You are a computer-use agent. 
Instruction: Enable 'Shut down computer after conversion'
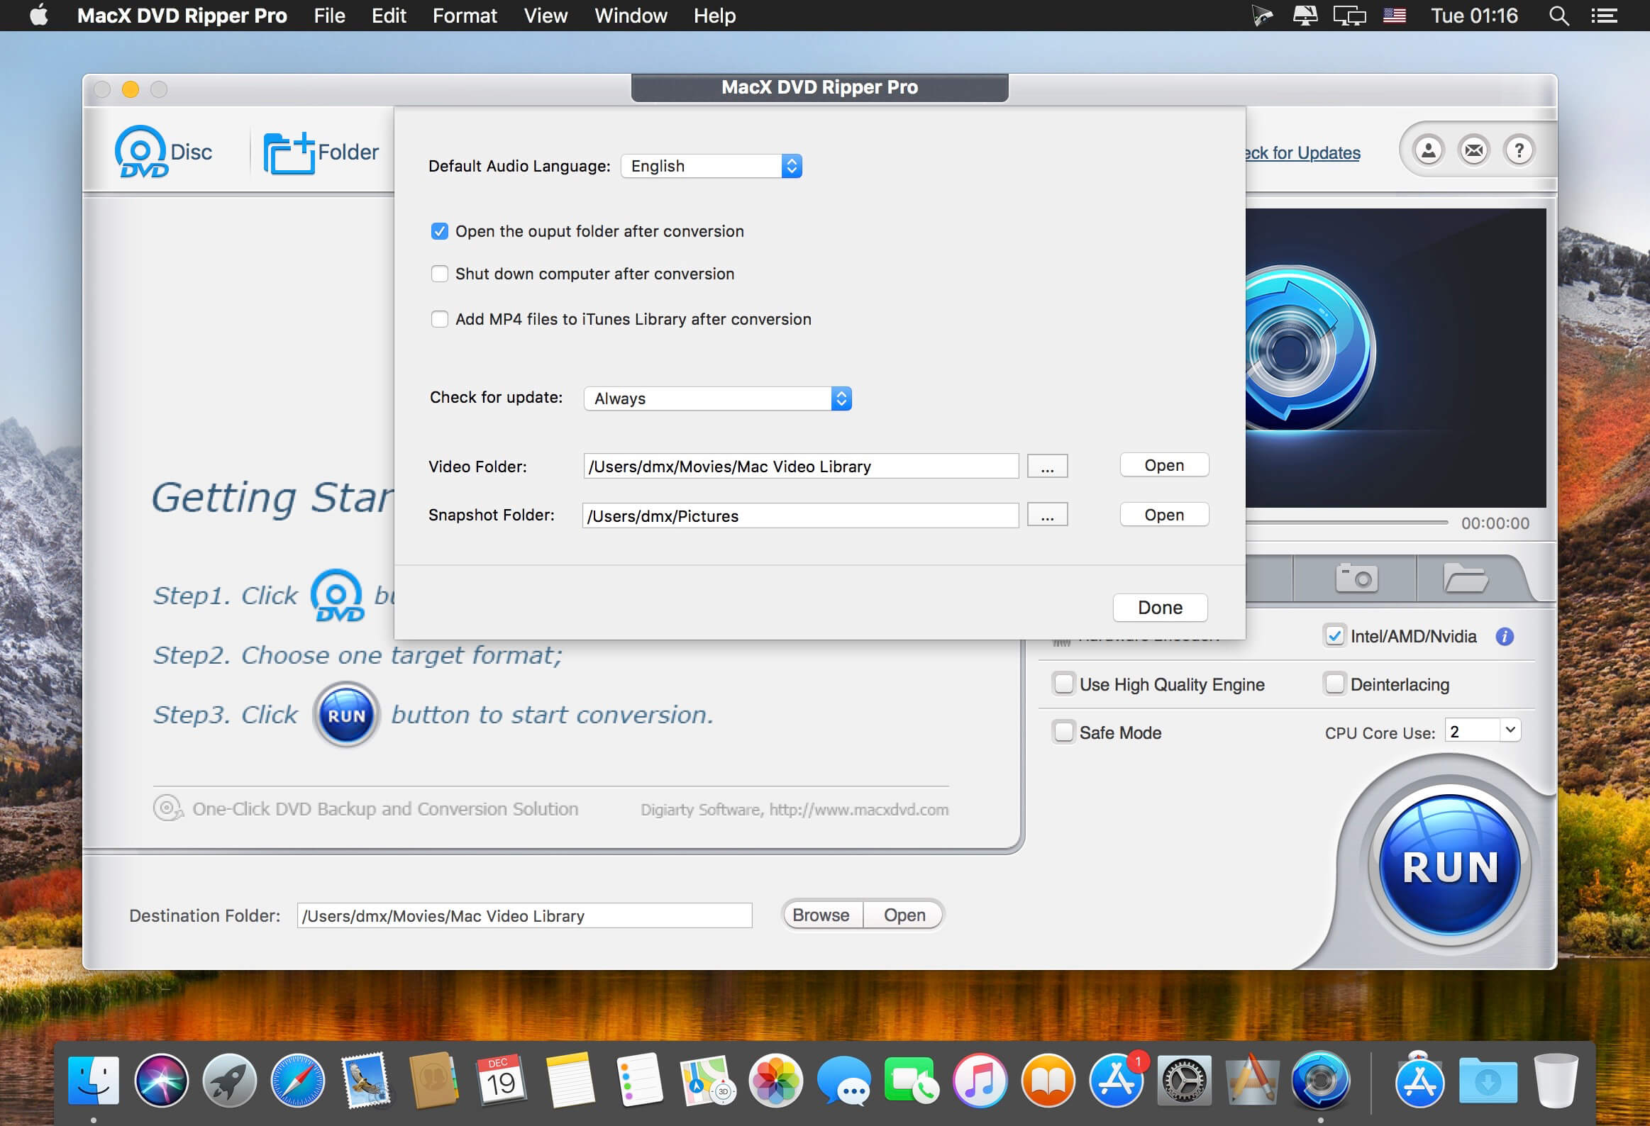440,274
